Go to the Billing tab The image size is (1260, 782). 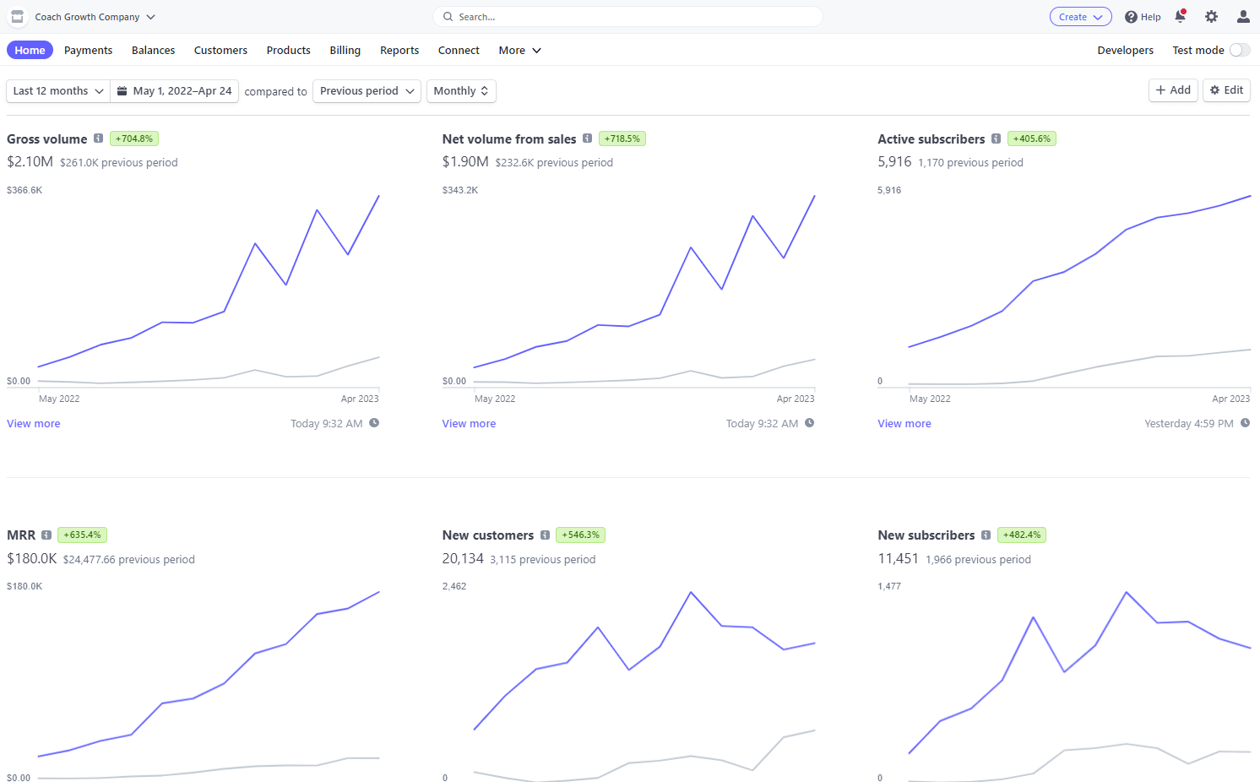tap(345, 51)
